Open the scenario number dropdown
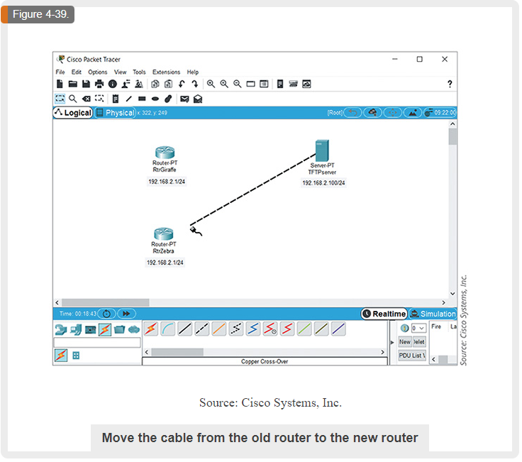Viewport: 522px width, 462px height. coord(418,329)
